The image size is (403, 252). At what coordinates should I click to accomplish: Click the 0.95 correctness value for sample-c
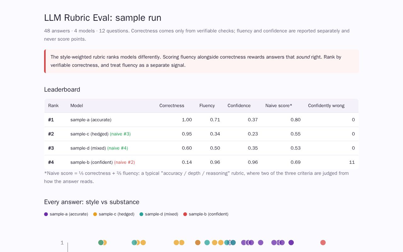187,134
